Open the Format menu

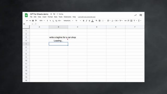coord(50,17)
